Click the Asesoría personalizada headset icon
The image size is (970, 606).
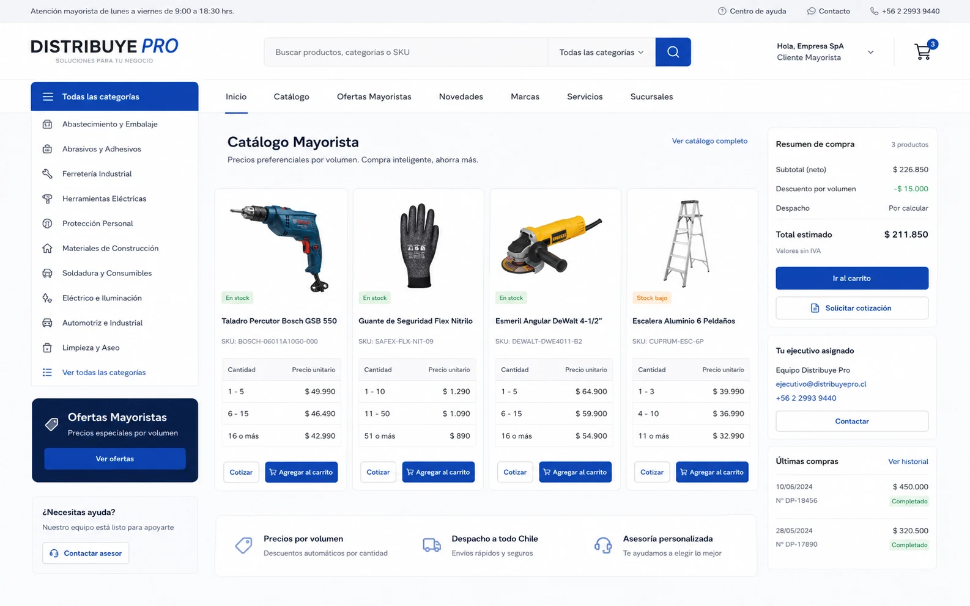pyautogui.click(x=603, y=545)
